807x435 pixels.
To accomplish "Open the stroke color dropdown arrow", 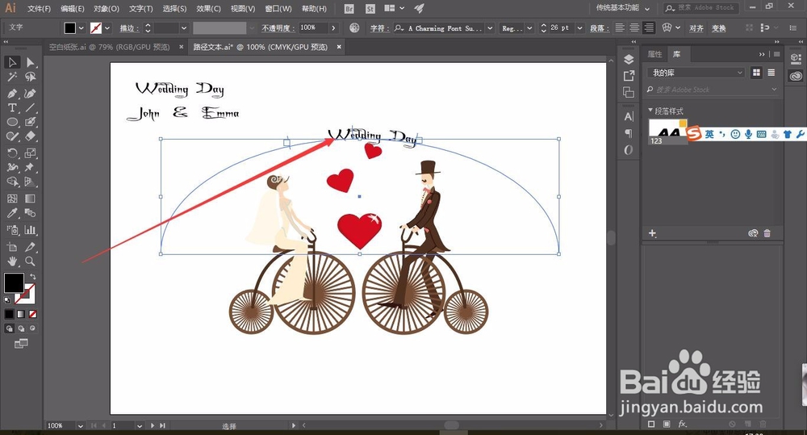I will pyautogui.click(x=107, y=28).
